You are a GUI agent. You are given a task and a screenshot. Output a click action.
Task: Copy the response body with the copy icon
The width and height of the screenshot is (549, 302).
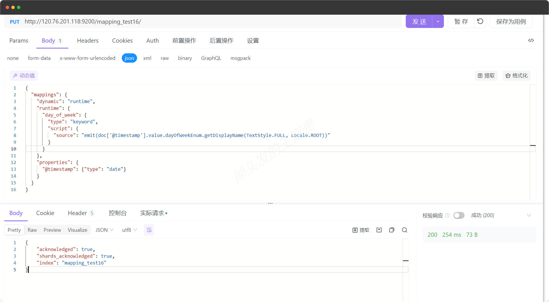pyautogui.click(x=392, y=230)
